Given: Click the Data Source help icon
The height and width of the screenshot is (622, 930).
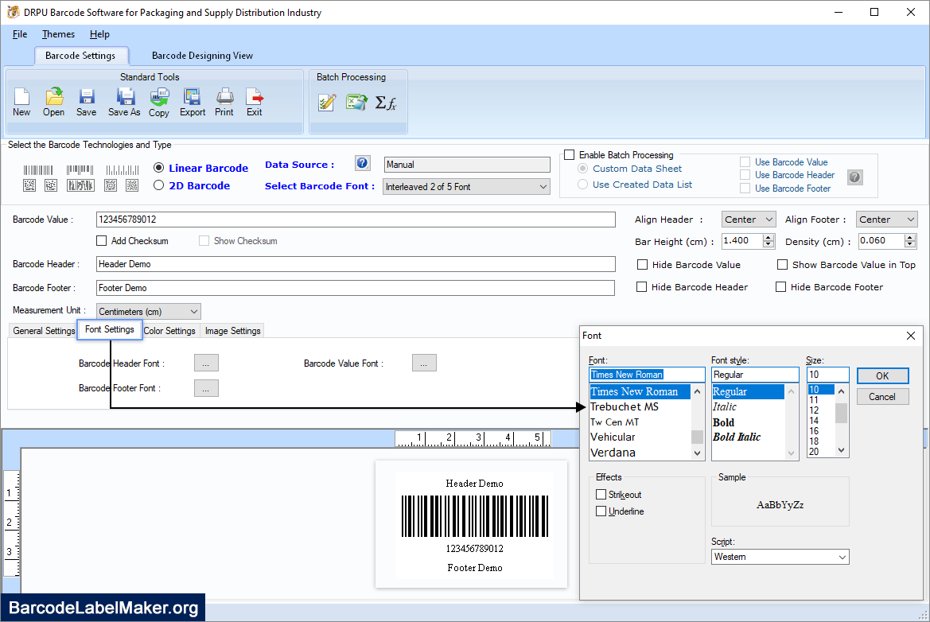Looking at the screenshot, I should (363, 163).
